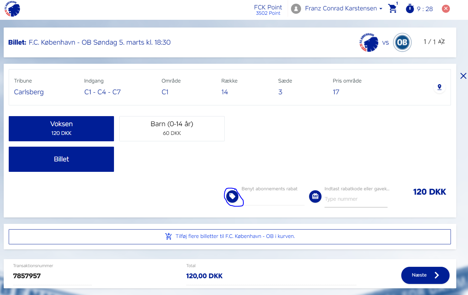468x295 pixels.
Task: Click the discount code Type nummer field
Action: click(356, 199)
